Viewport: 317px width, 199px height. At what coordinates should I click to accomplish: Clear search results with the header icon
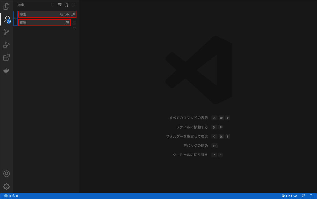point(59,5)
